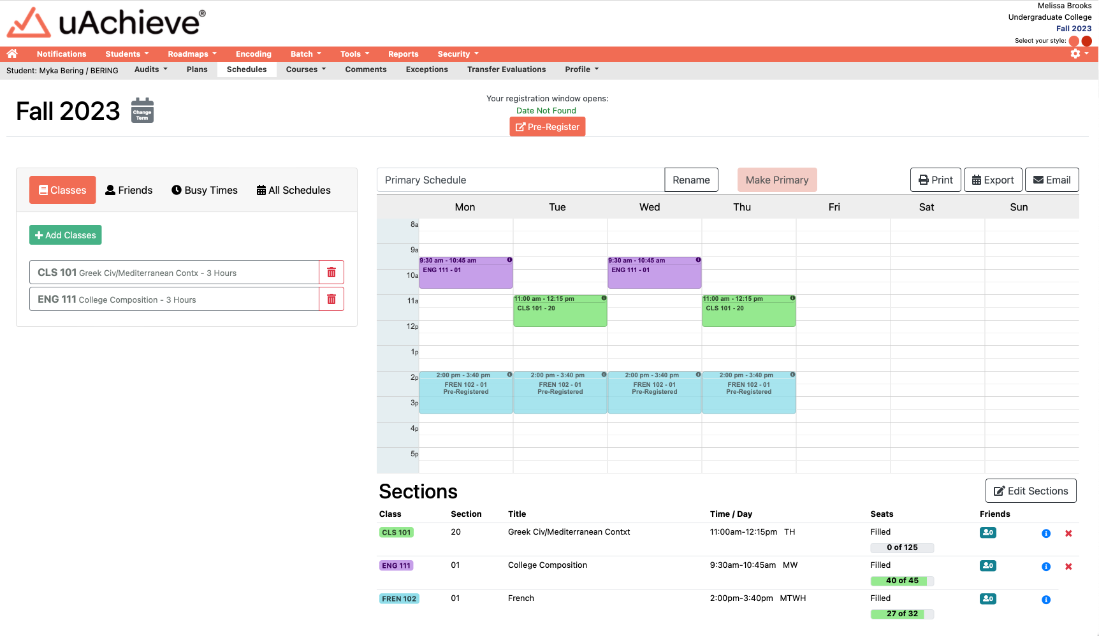Screen dimensions: 1099x636
Task: Add classes with the Add Classes button
Action: click(65, 235)
